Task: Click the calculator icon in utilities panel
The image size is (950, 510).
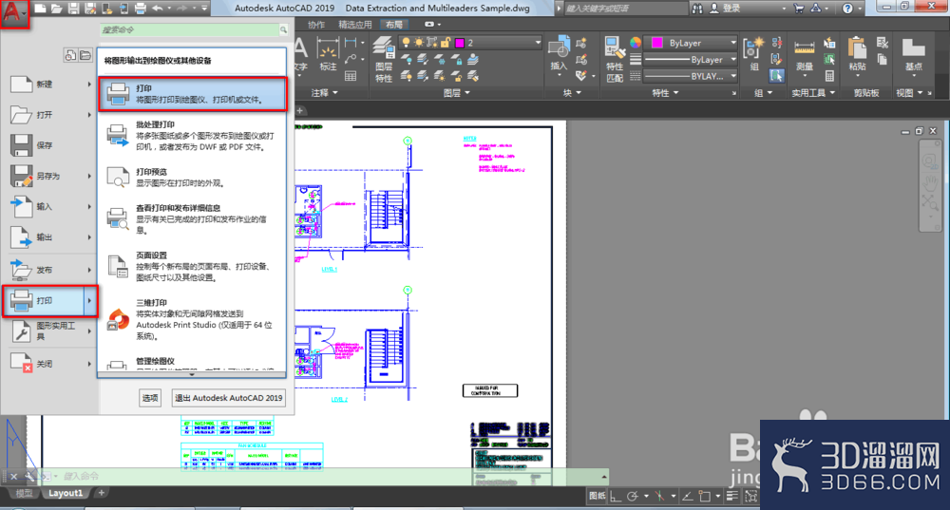Action: point(829,76)
